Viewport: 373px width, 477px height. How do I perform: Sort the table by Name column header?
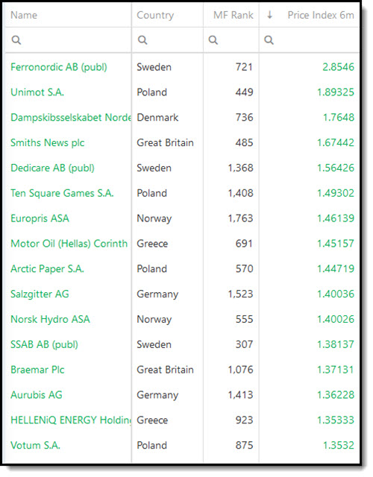[x=24, y=15]
